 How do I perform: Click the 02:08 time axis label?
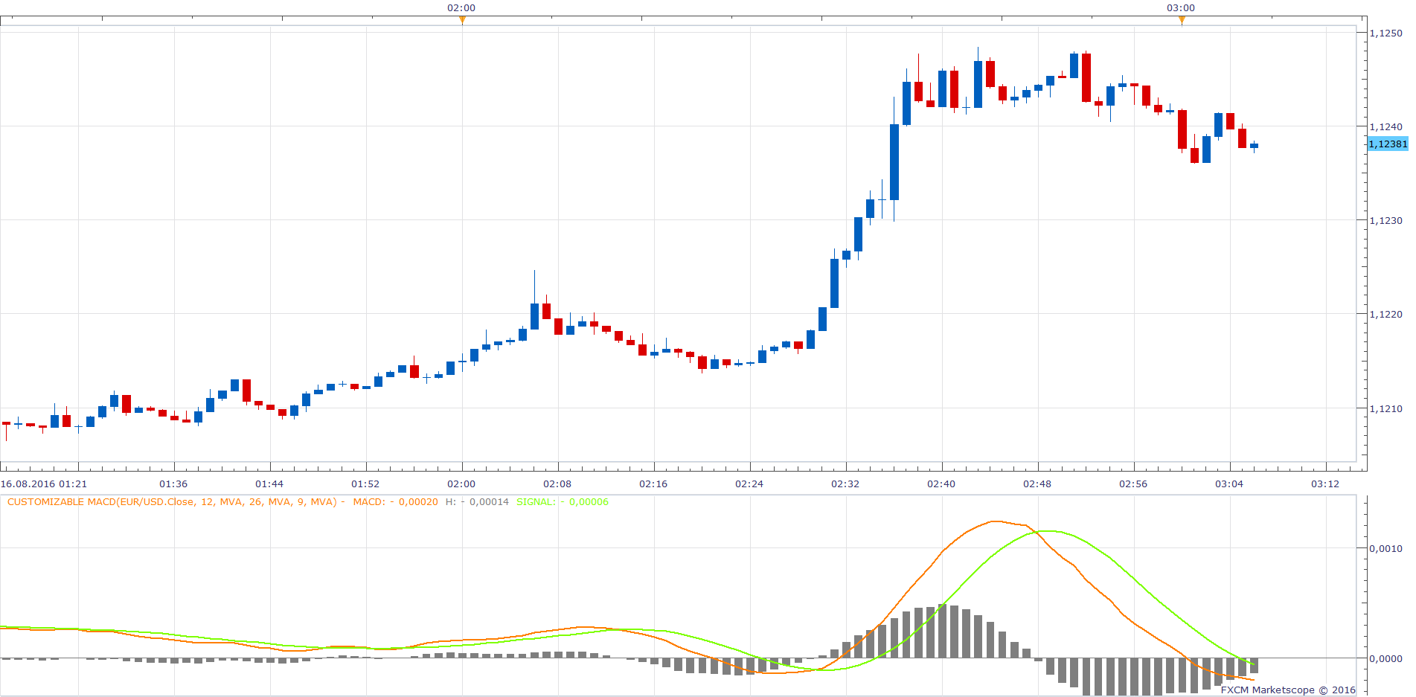point(557,484)
